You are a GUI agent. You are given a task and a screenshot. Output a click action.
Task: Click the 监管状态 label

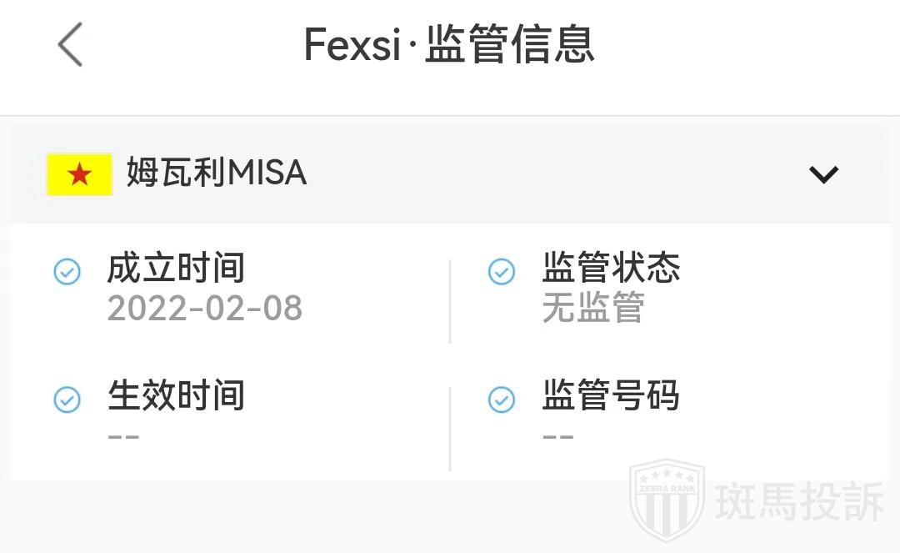611,269
